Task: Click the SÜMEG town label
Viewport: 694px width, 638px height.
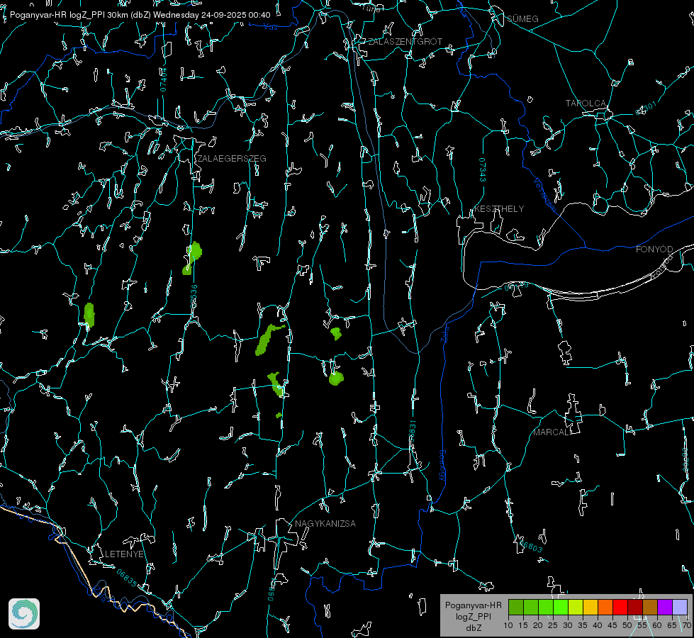Action: [x=522, y=18]
